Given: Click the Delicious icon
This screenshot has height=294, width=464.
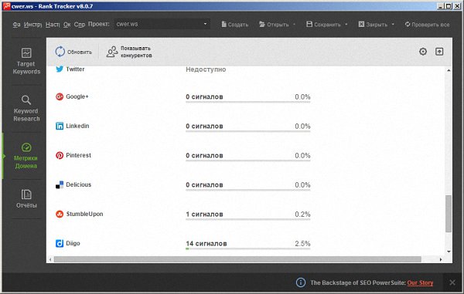Looking at the screenshot, I should pyautogui.click(x=60, y=184).
